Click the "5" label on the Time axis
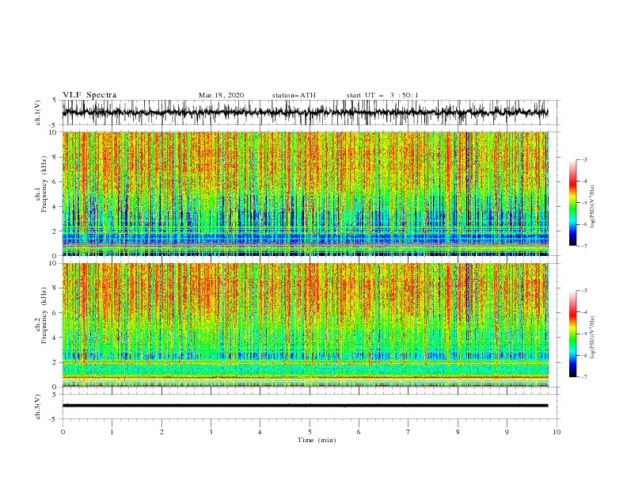The image size is (627, 485). (x=310, y=432)
